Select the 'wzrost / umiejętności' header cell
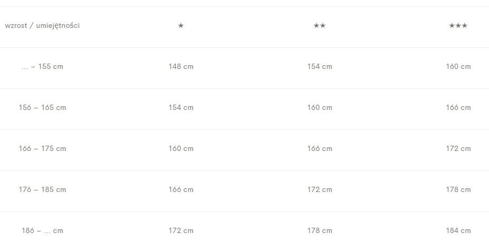Image resolution: width=489 pixels, height=243 pixels. [42, 26]
